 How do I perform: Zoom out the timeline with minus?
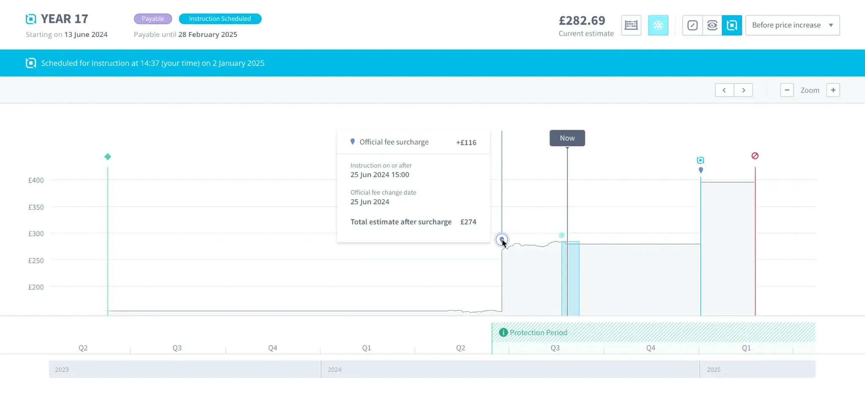pyautogui.click(x=787, y=90)
